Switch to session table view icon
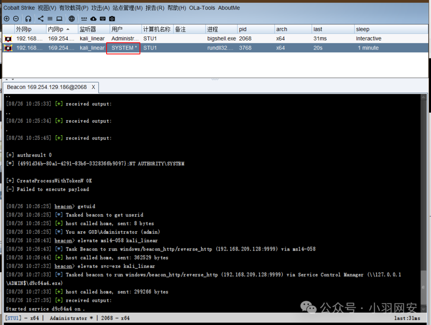Image resolution: width=431 pixels, height=325 pixels. (50, 19)
